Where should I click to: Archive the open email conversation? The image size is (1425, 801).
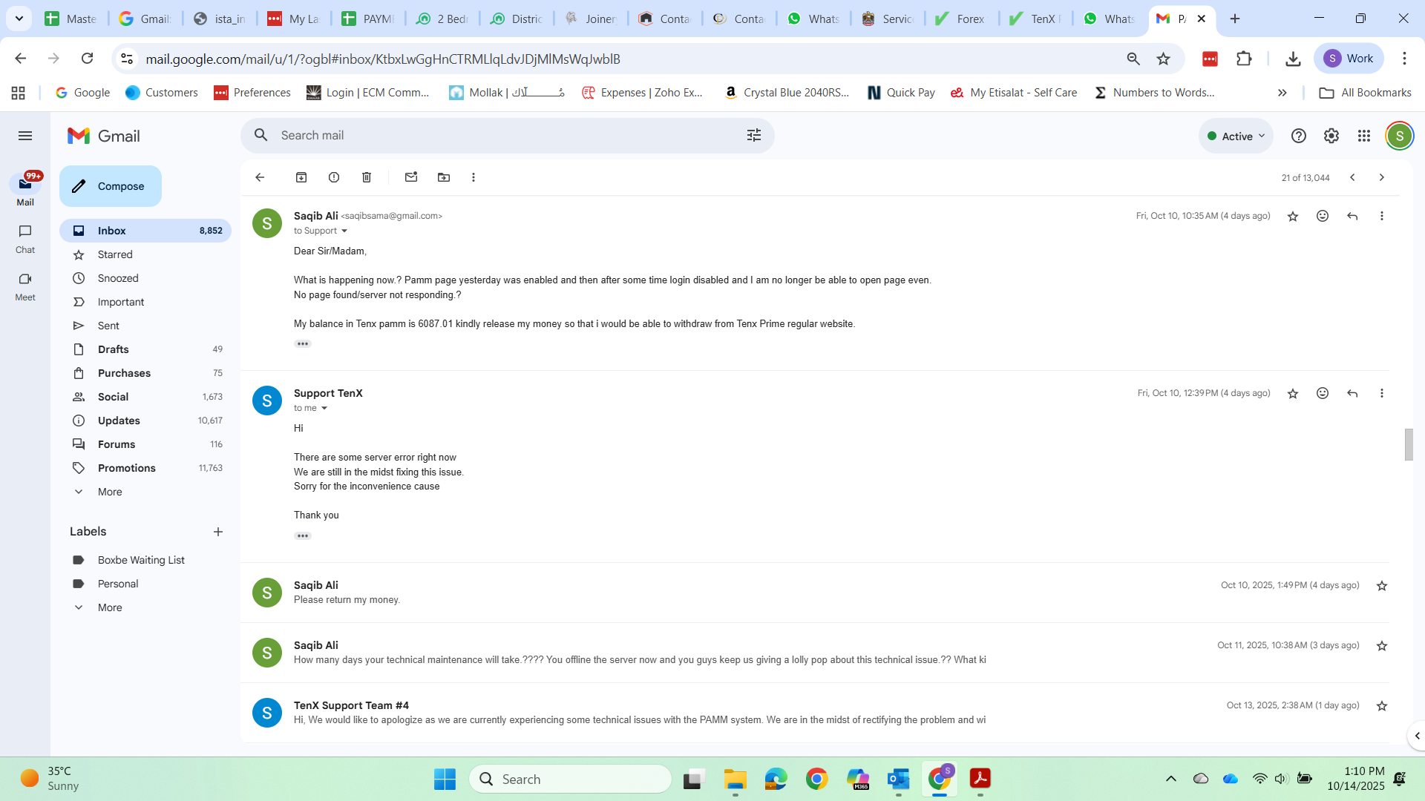pyautogui.click(x=301, y=177)
